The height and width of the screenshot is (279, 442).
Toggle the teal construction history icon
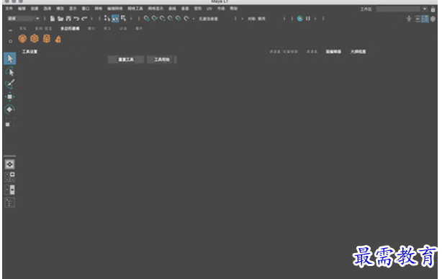click(x=300, y=19)
